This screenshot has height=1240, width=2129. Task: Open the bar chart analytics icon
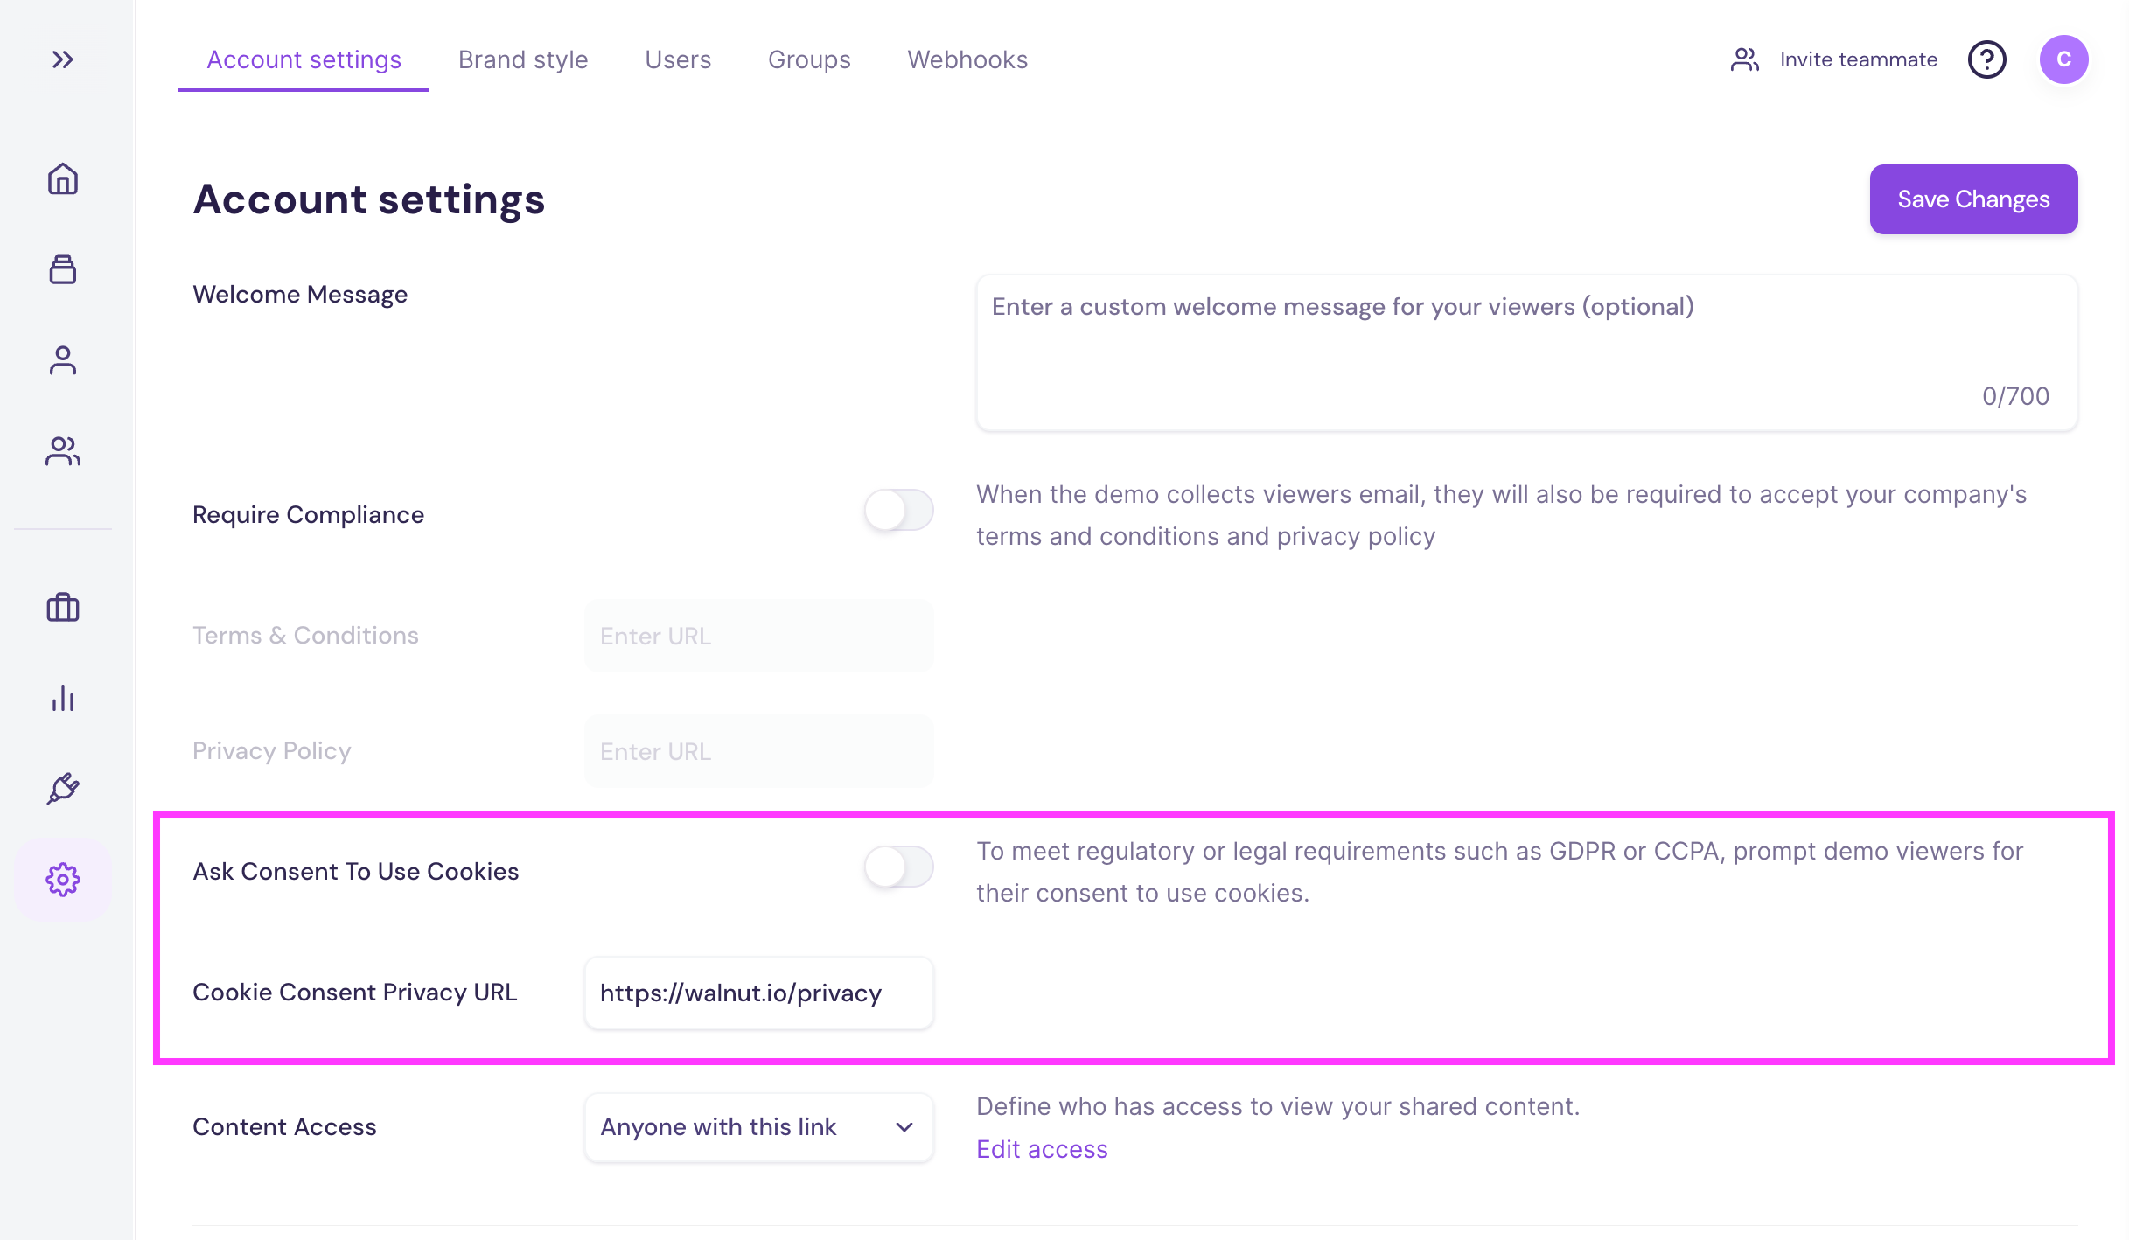(x=63, y=698)
